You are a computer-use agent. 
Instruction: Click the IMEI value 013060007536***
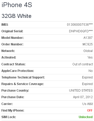[x=80, y=25]
